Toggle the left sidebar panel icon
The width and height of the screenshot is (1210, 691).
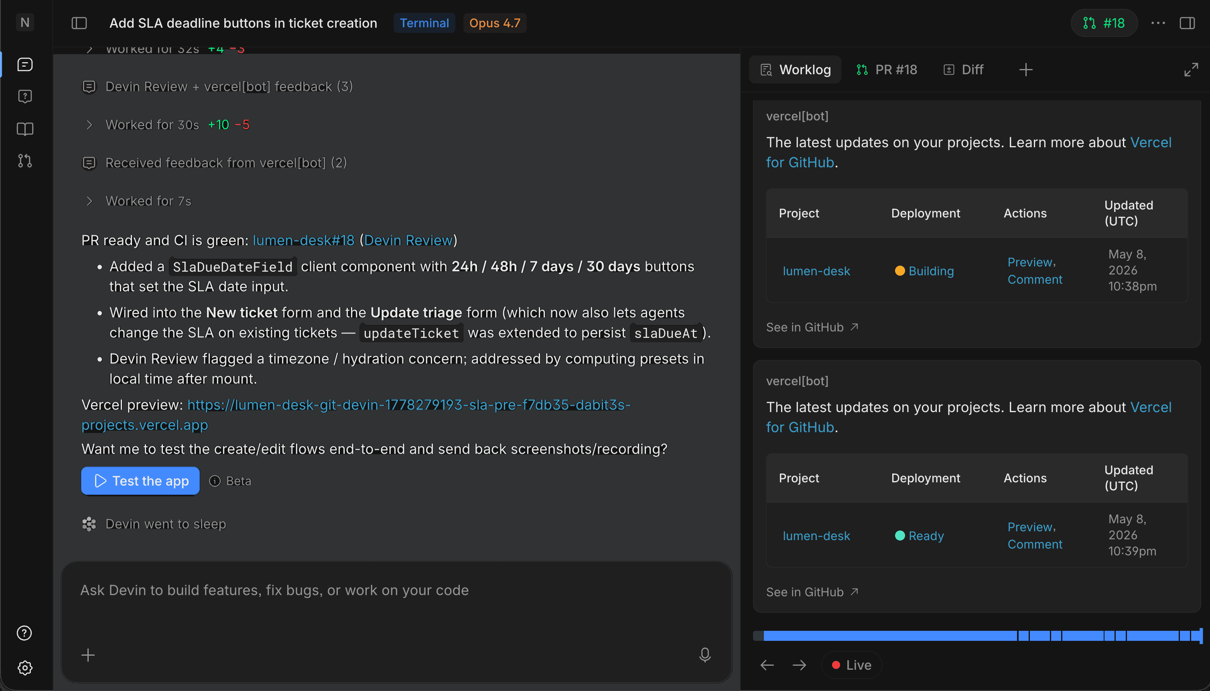tap(79, 23)
